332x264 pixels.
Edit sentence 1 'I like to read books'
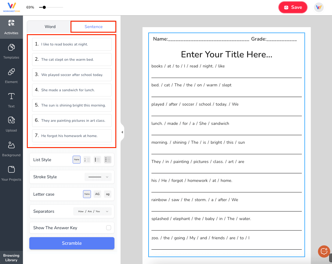pos(72,44)
